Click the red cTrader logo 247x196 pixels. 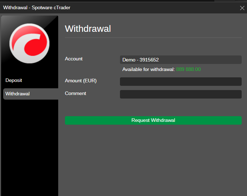tap(29, 43)
